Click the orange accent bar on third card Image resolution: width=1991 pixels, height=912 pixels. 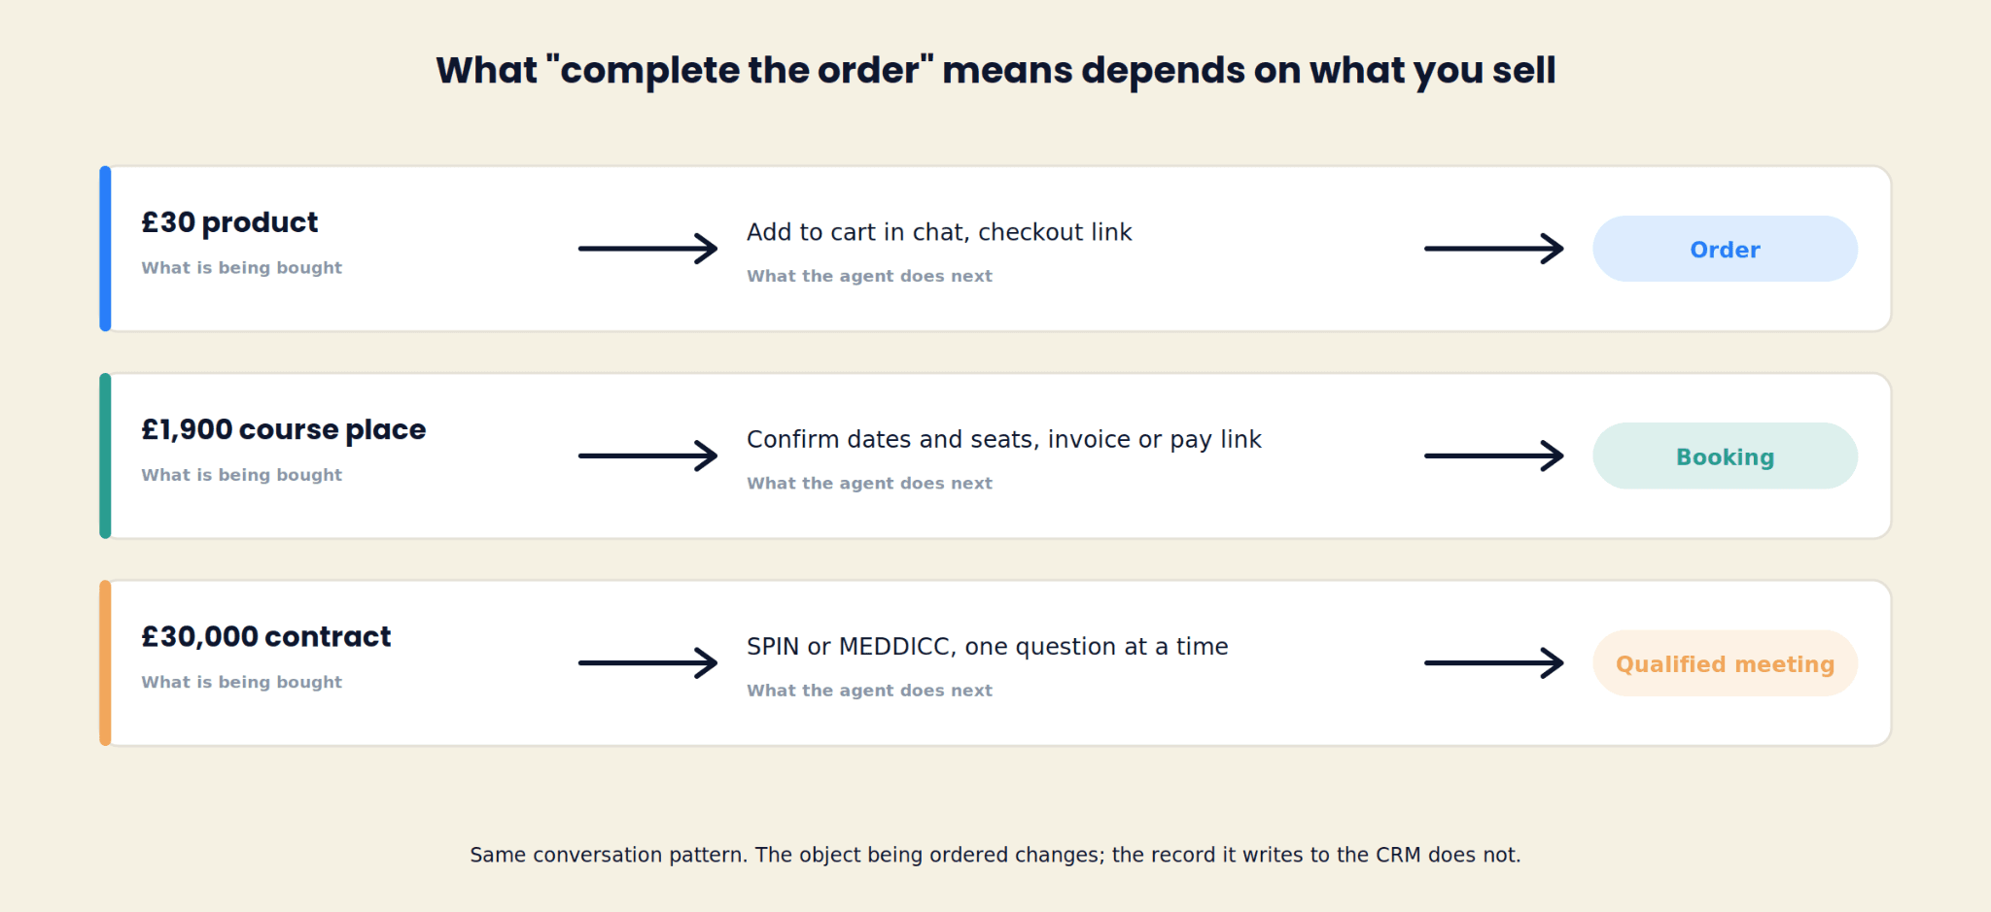(105, 663)
